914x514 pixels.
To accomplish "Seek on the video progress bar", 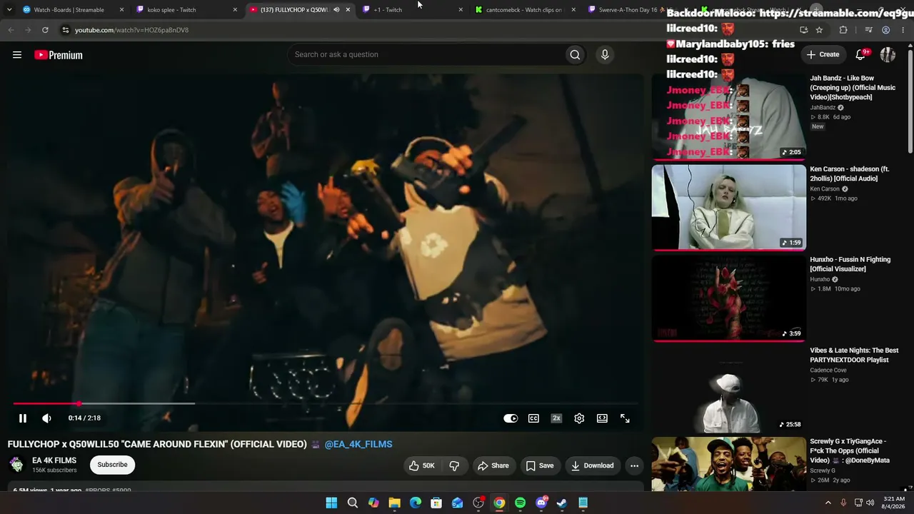I will 325,404.
